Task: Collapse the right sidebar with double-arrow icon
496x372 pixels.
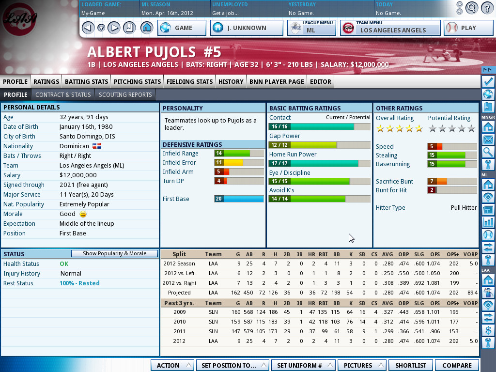Action: [488, 70]
